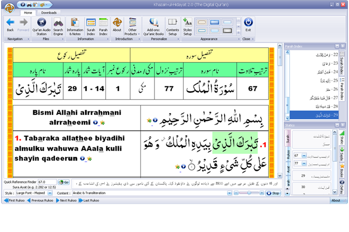Open Information & Notes

point(75,27)
